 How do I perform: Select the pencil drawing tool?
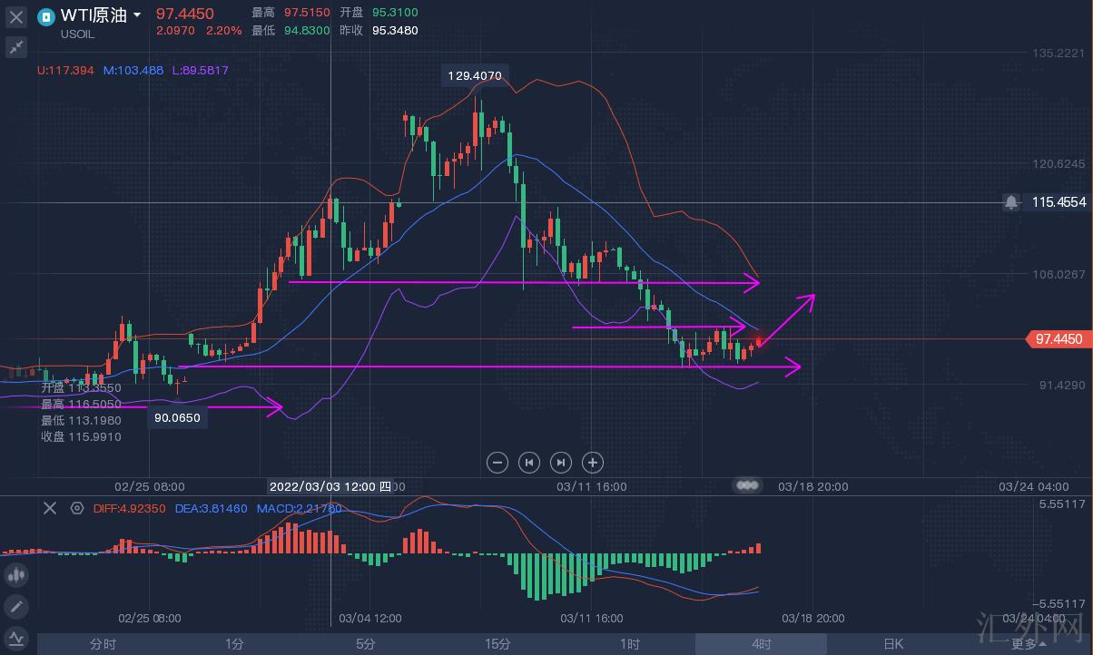point(16,606)
